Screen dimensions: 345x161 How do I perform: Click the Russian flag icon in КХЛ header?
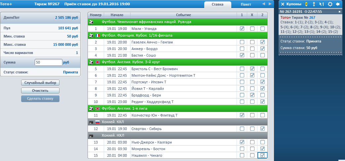click(97, 122)
